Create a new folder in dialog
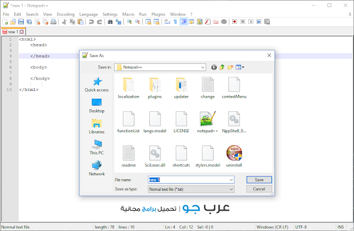The height and width of the screenshot is (231, 354). click(230, 67)
